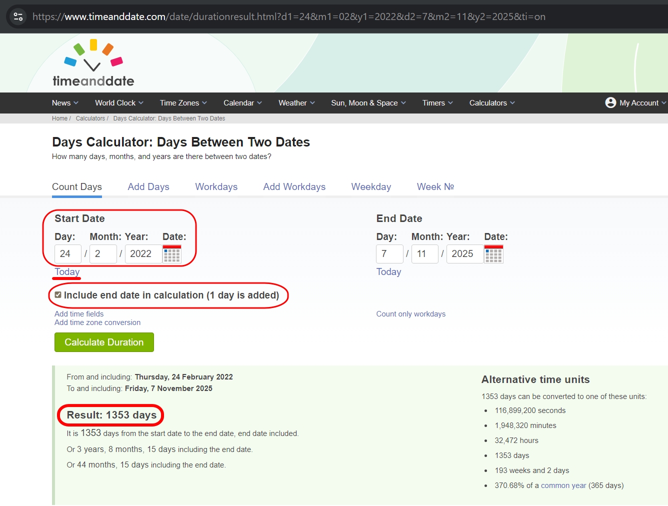
Task: Select the Count Days tab
Action: pyautogui.click(x=77, y=187)
